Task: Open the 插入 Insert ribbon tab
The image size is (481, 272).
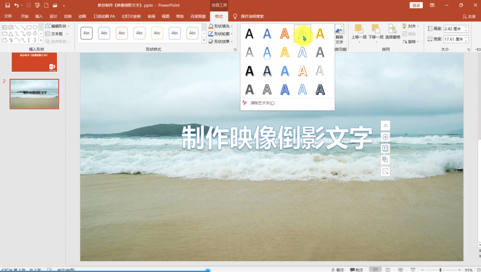Action: click(39, 16)
